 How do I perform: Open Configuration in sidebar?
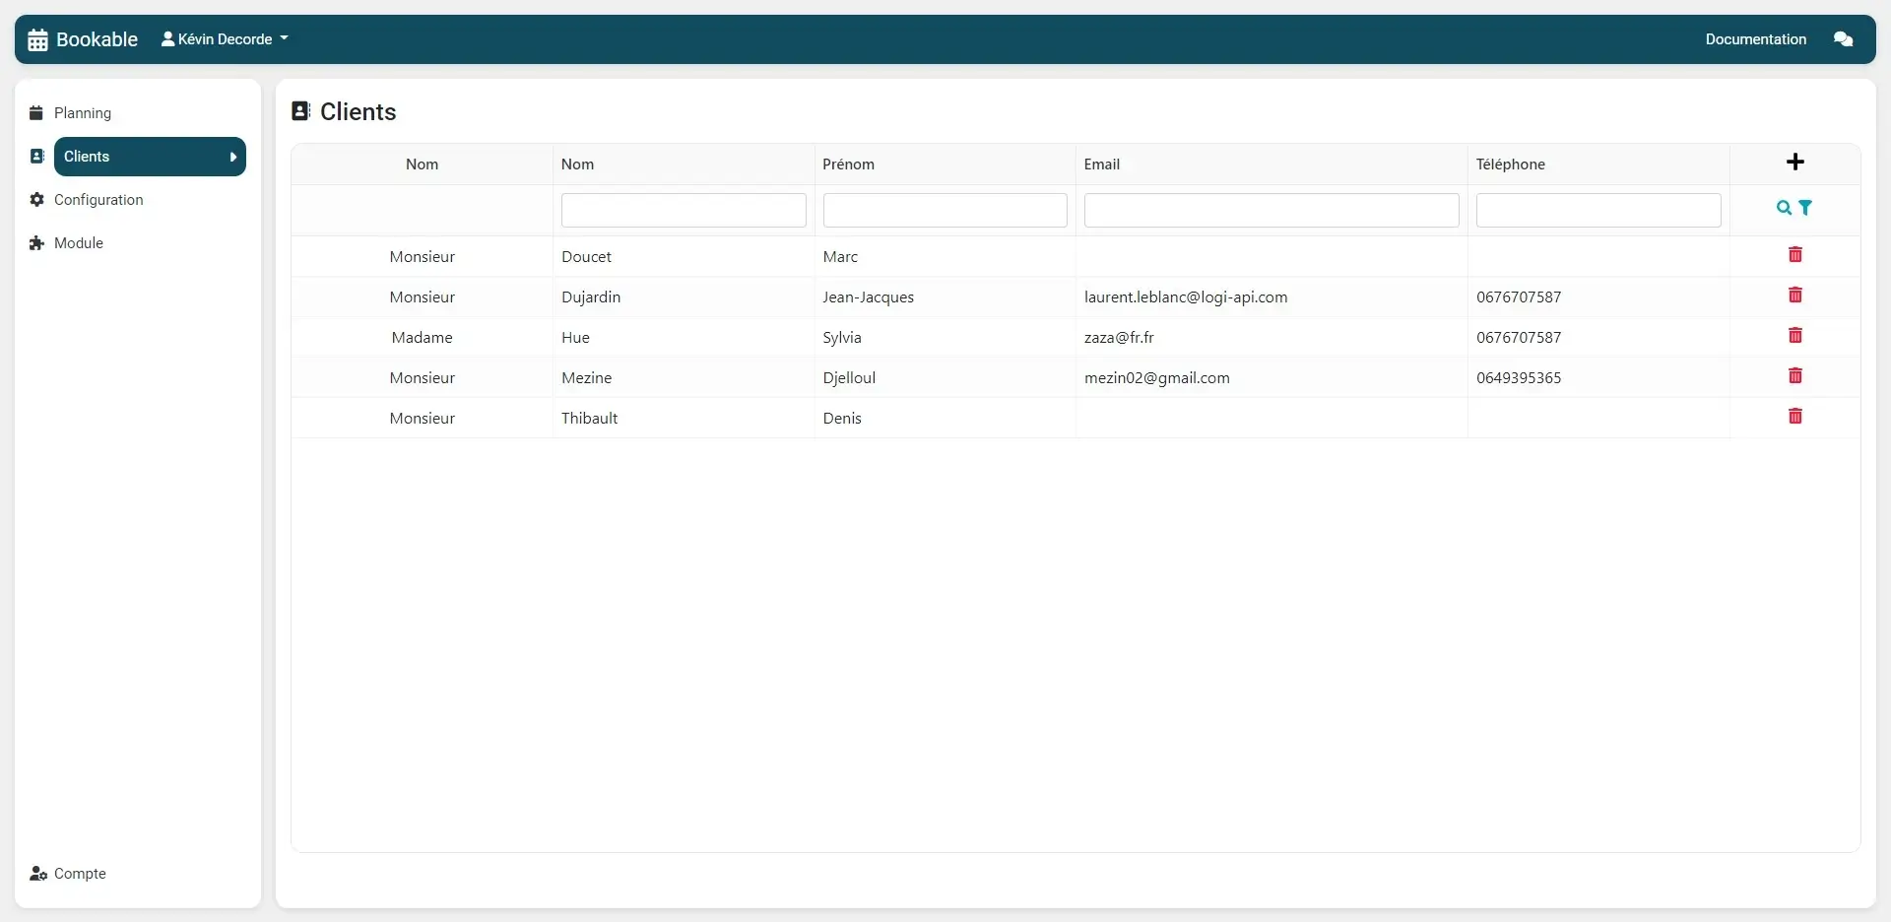click(x=98, y=200)
